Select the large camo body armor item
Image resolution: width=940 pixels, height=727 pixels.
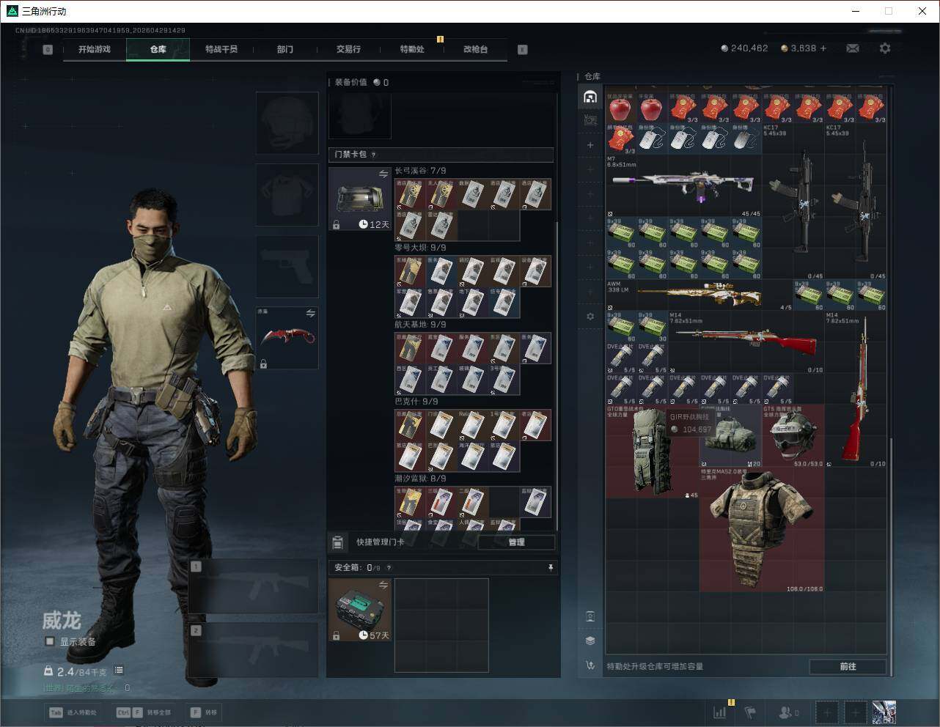tap(761, 529)
